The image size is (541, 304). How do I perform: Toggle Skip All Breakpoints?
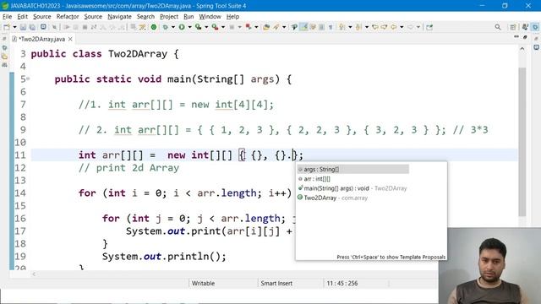coord(54,27)
